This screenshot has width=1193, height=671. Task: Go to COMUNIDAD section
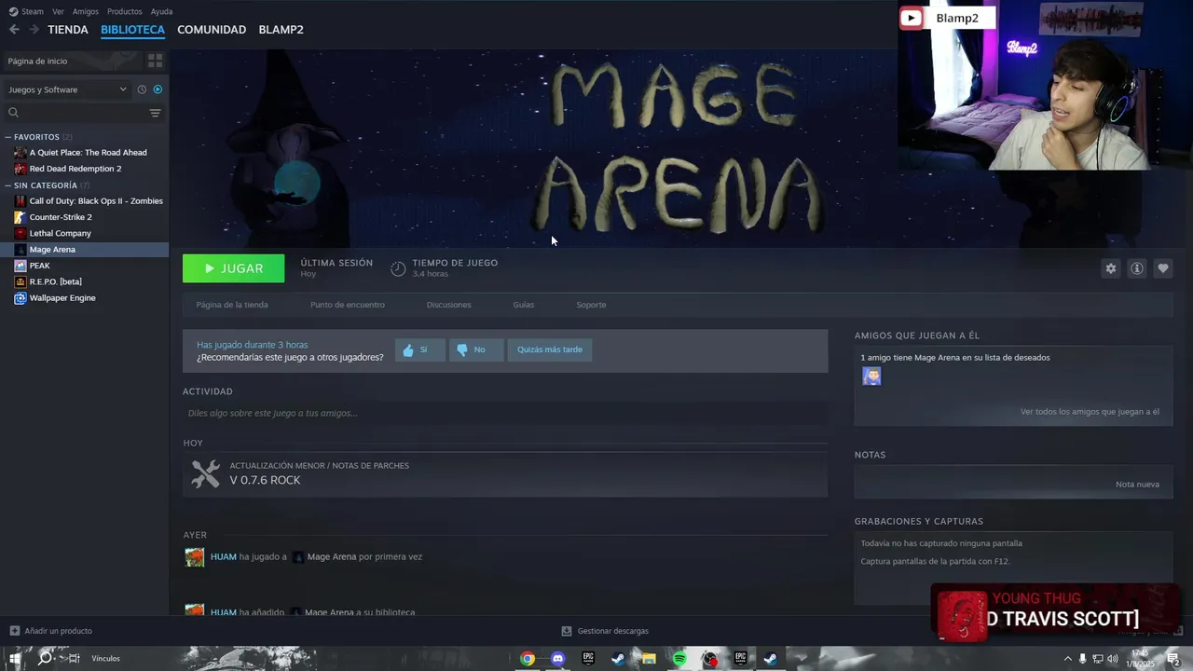[212, 30]
